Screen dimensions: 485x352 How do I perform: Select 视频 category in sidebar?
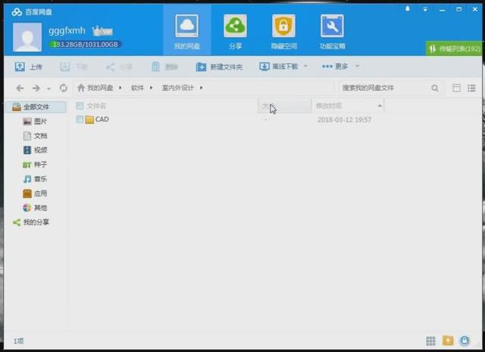(35, 150)
